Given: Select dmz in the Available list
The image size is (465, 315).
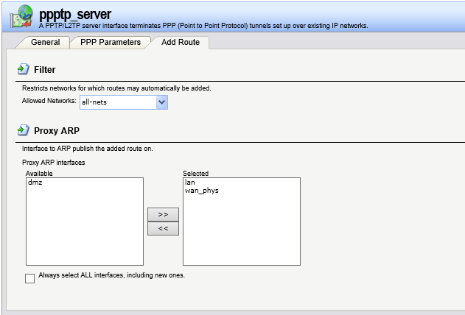Looking at the screenshot, I should coord(35,182).
